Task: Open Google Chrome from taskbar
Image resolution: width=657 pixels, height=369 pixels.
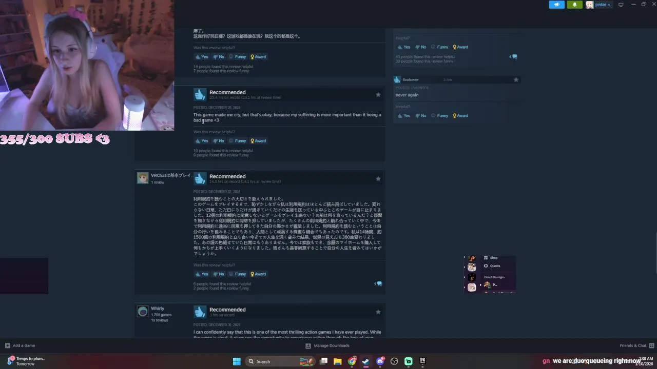Action: [352, 361]
